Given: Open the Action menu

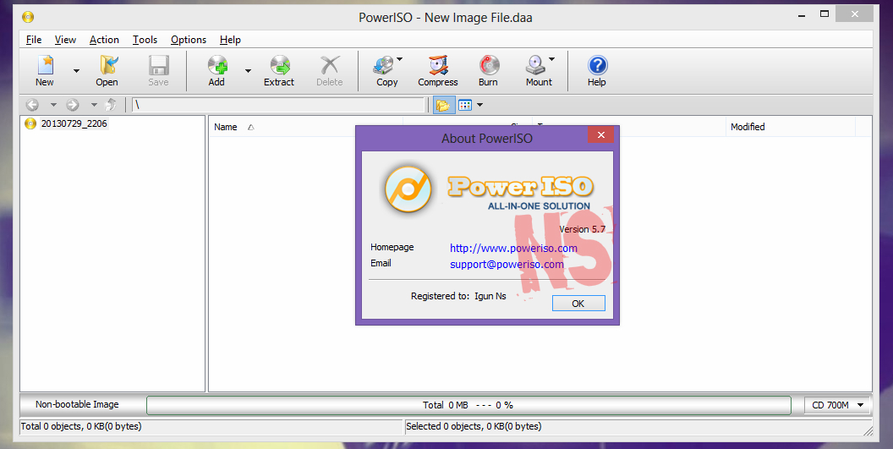Looking at the screenshot, I should (104, 39).
